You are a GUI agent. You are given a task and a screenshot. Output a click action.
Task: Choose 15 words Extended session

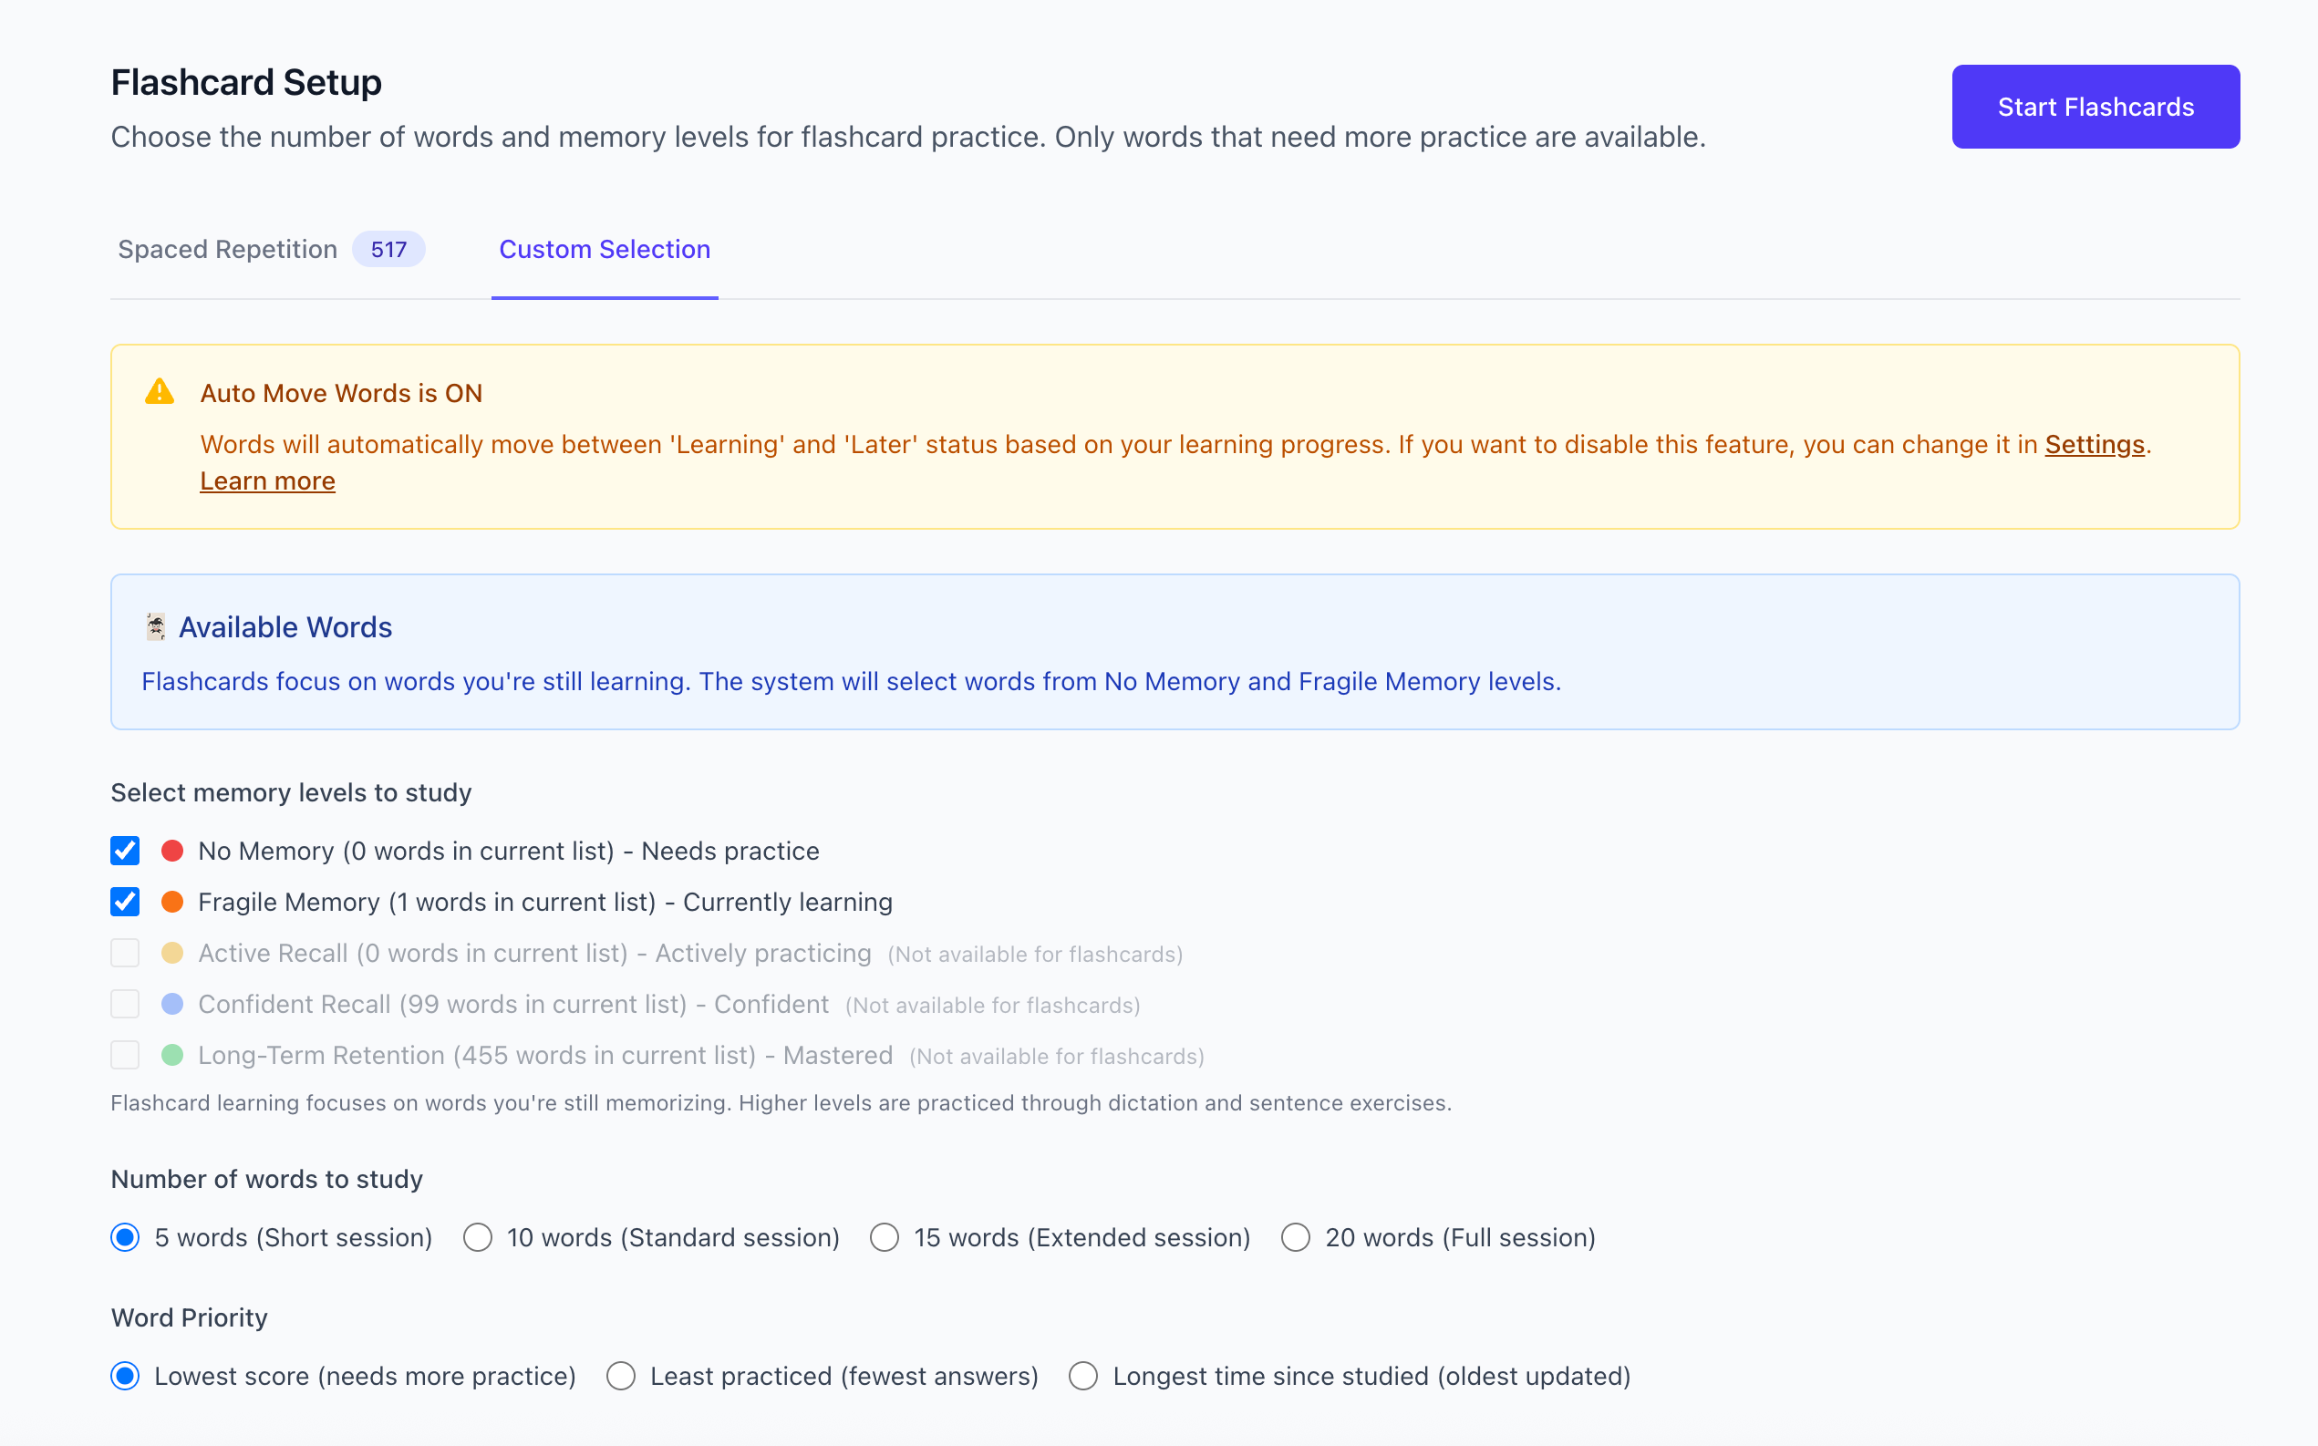pos(885,1237)
